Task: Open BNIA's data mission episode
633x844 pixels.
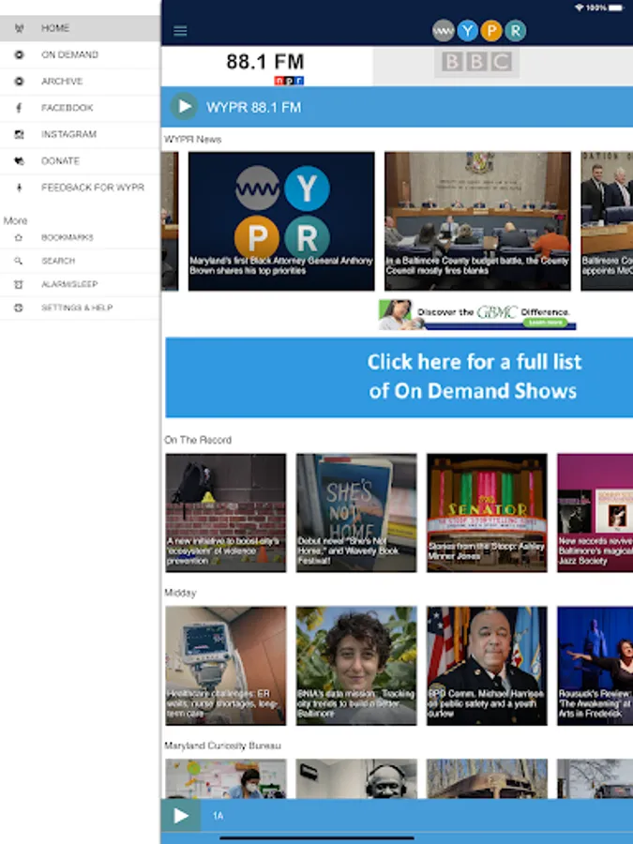Action: (356, 665)
